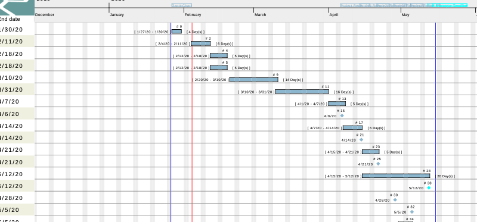Select the 16-day task bar # 11

pos(302,92)
